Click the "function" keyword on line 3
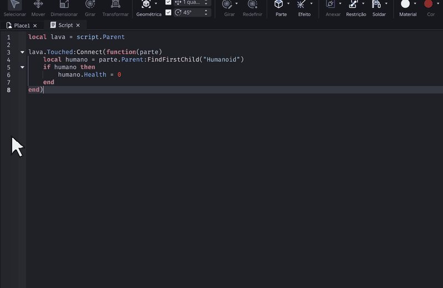 tap(121, 52)
